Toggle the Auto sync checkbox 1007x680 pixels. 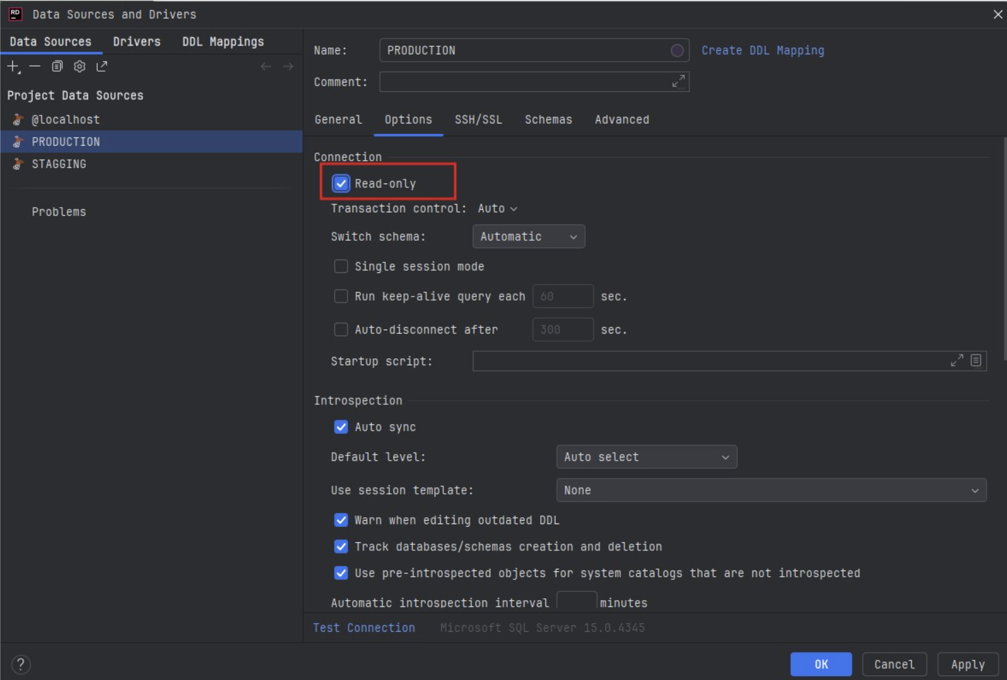(x=341, y=427)
